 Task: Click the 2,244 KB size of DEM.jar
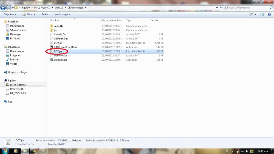pyautogui.click(x=159, y=43)
